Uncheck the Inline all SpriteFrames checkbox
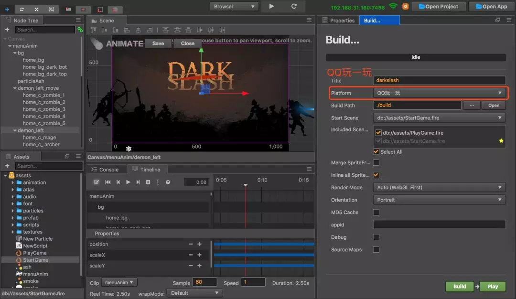 coord(376,175)
